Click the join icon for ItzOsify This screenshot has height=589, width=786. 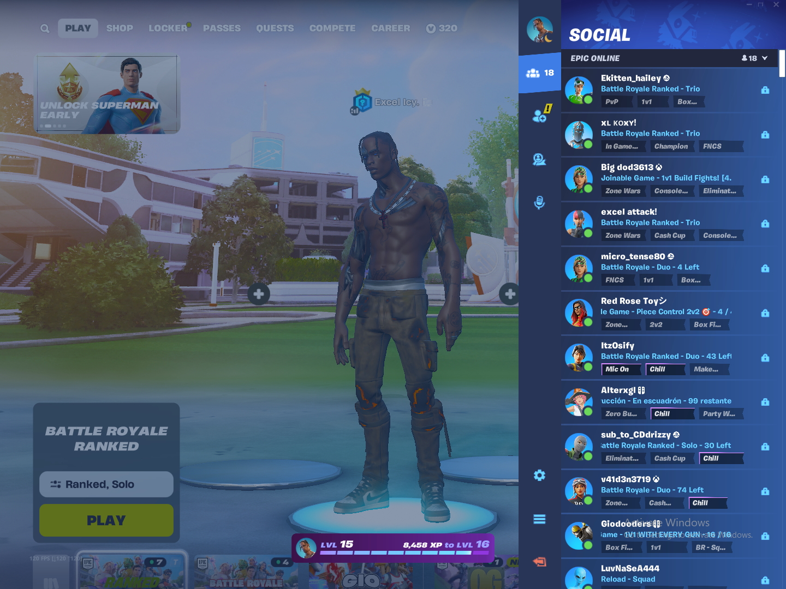tap(765, 358)
